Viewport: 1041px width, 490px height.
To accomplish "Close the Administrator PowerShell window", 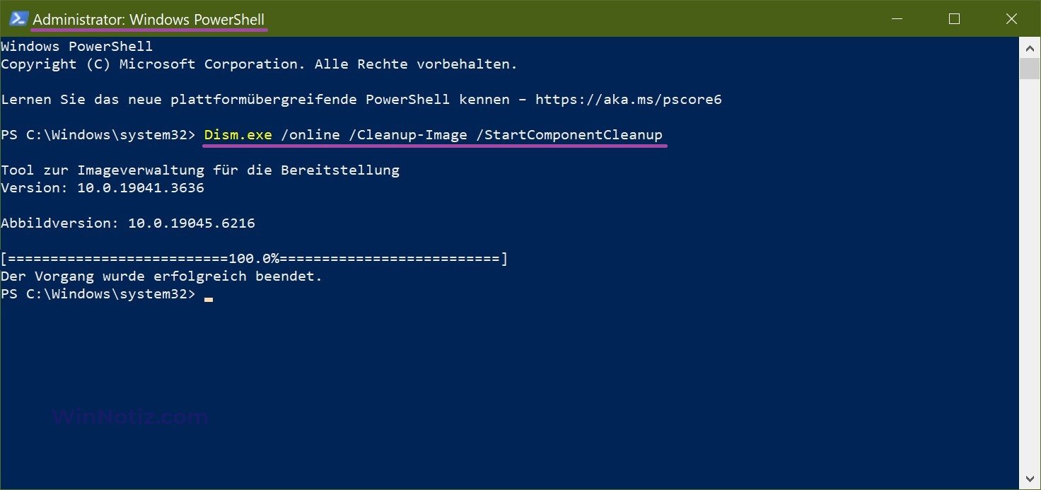I will [x=1011, y=19].
